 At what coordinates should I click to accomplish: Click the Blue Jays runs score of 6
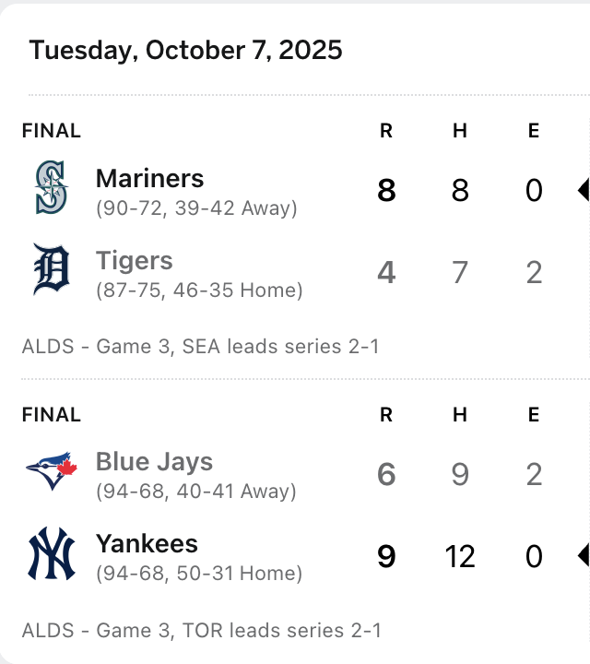coord(386,474)
